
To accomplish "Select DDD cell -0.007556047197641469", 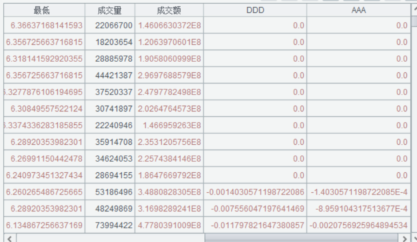I will tap(255, 209).
